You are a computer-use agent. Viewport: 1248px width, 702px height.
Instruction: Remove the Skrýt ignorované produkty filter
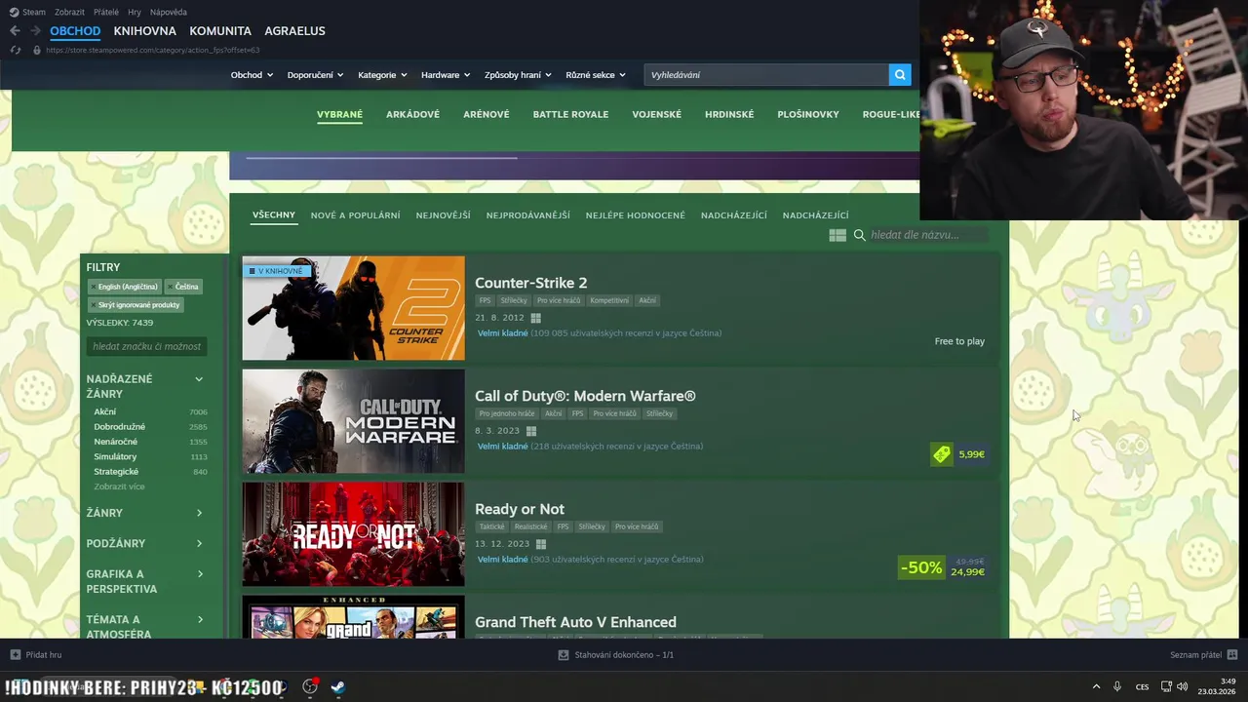[x=94, y=305]
